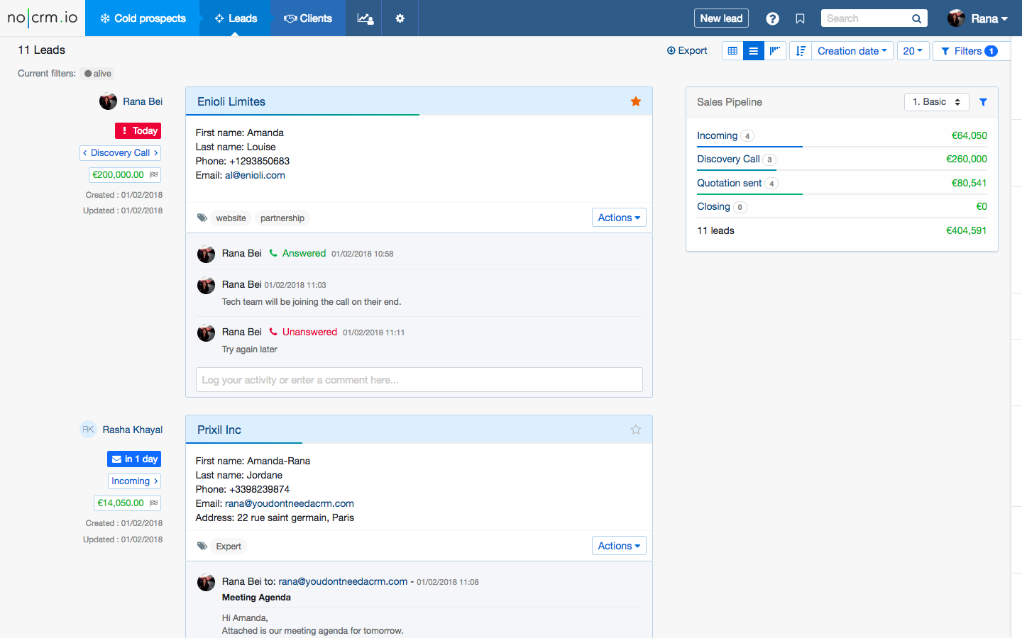Open Actions dropdown for Prixil Inc
The width and height of the screenshot is (1022, 638).
pyautogui.click(x=619, y=546)
